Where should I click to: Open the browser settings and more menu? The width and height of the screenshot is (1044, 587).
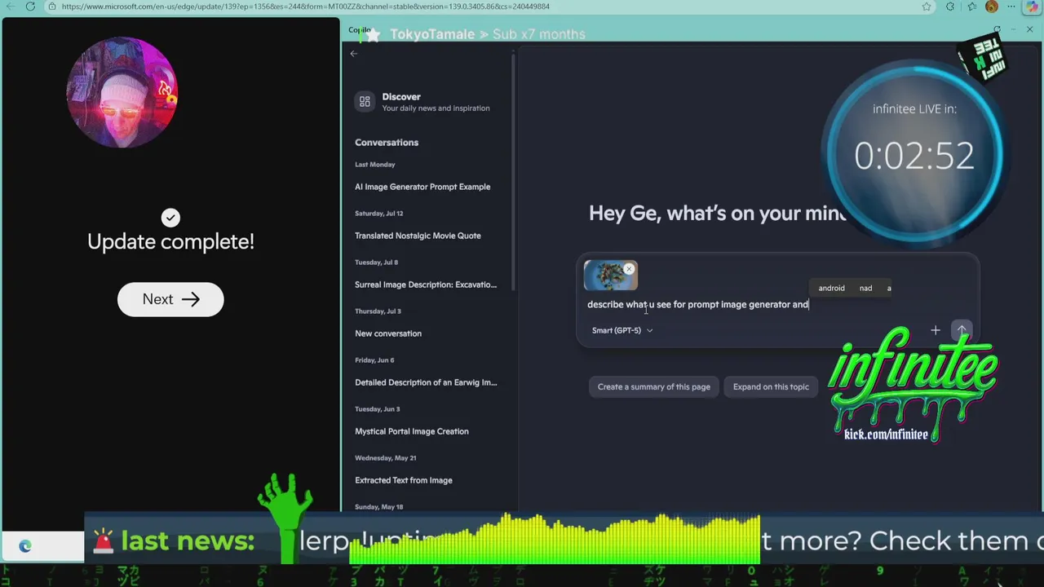point(1012,7)
